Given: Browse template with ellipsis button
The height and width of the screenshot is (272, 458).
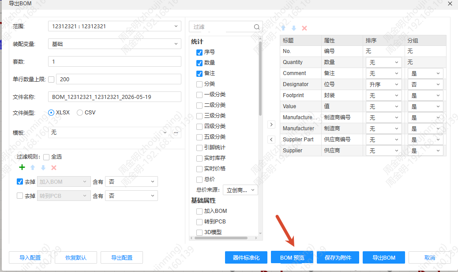Looking at the screenshot, I should 176,132.
